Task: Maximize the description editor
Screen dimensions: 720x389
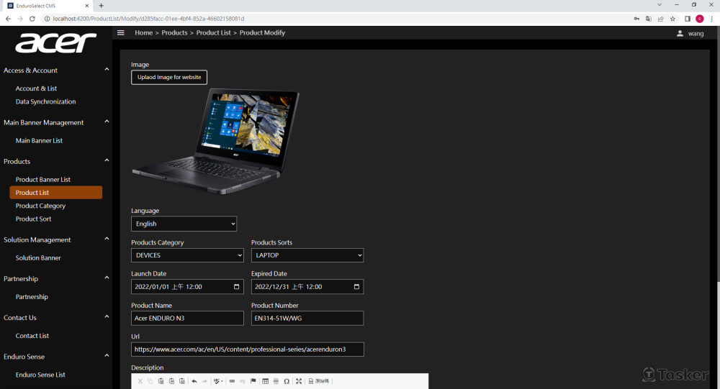Action: [x=299, y=381]
